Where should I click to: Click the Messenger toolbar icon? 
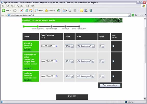click(91, 10)
